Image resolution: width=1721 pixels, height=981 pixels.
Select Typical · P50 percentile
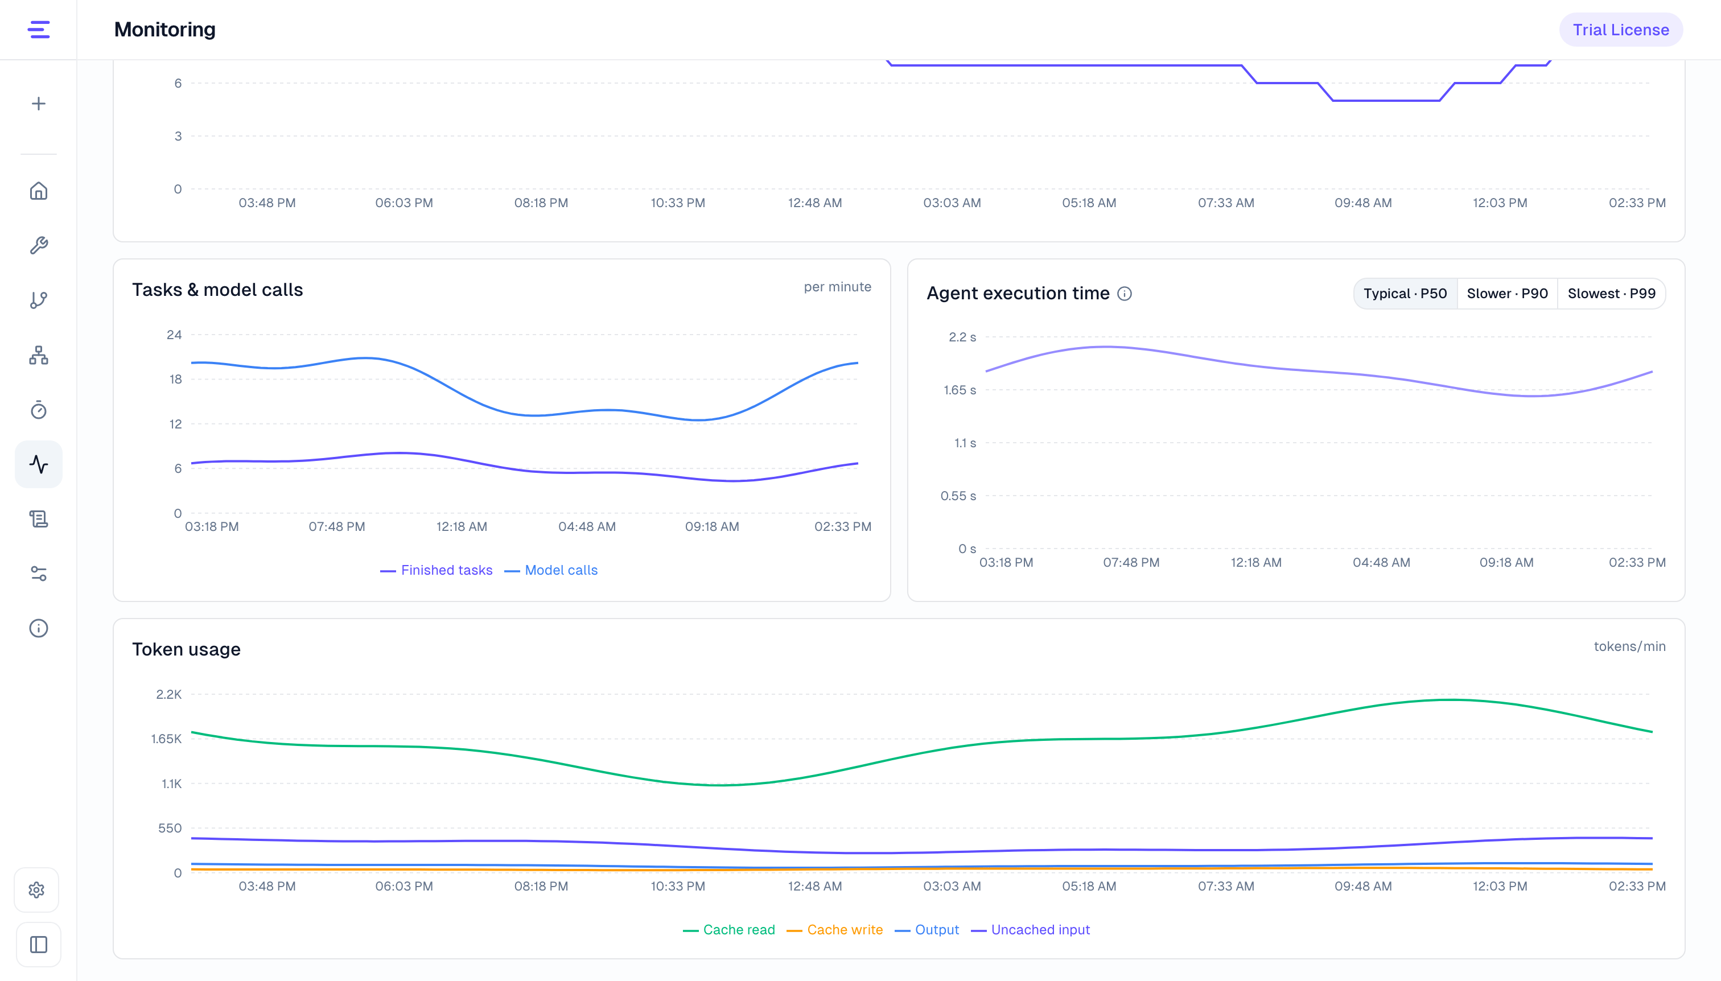click(1405, 294)
